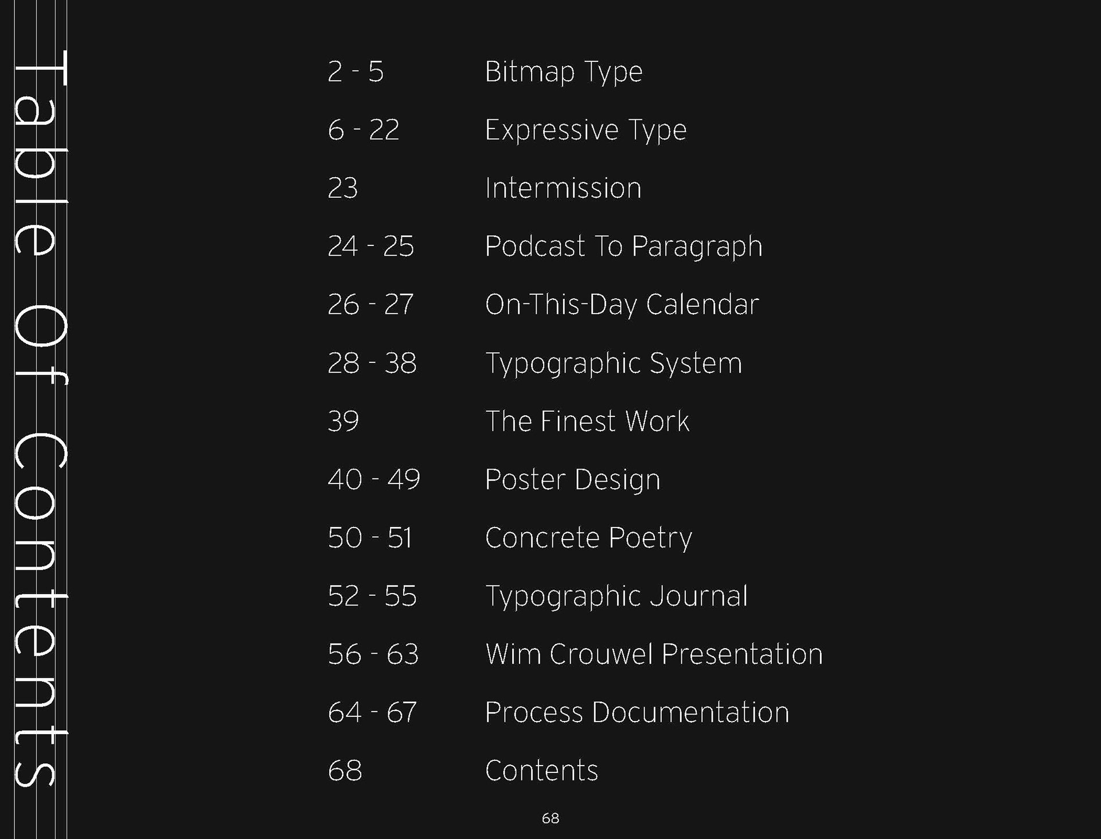Viewport: 1101px width, 839px height.
Task: Select the Intermission entry
Action: click(x=563, y=188)
